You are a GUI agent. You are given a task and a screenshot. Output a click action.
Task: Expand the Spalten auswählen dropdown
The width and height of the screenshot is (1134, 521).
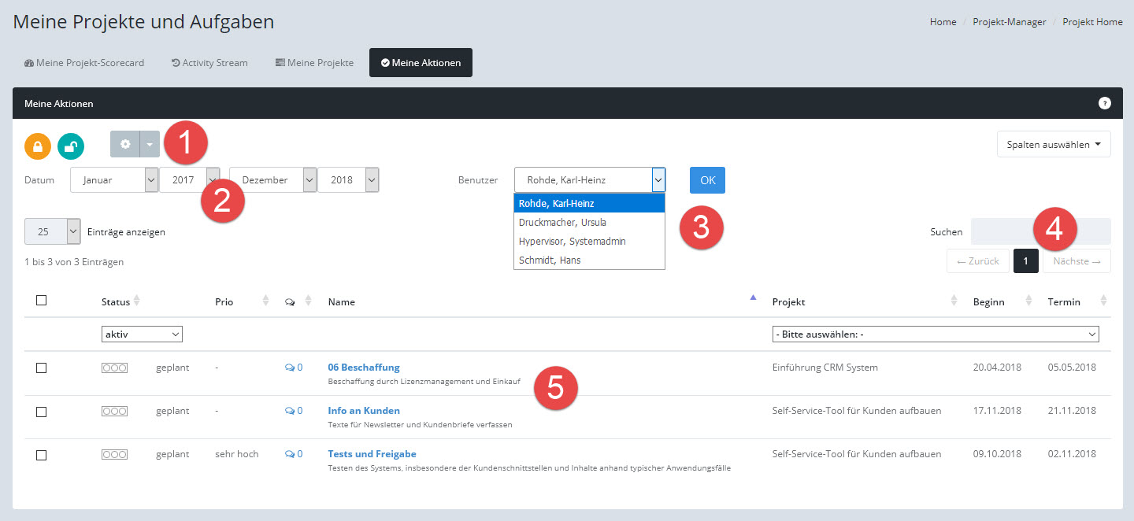1053,145
